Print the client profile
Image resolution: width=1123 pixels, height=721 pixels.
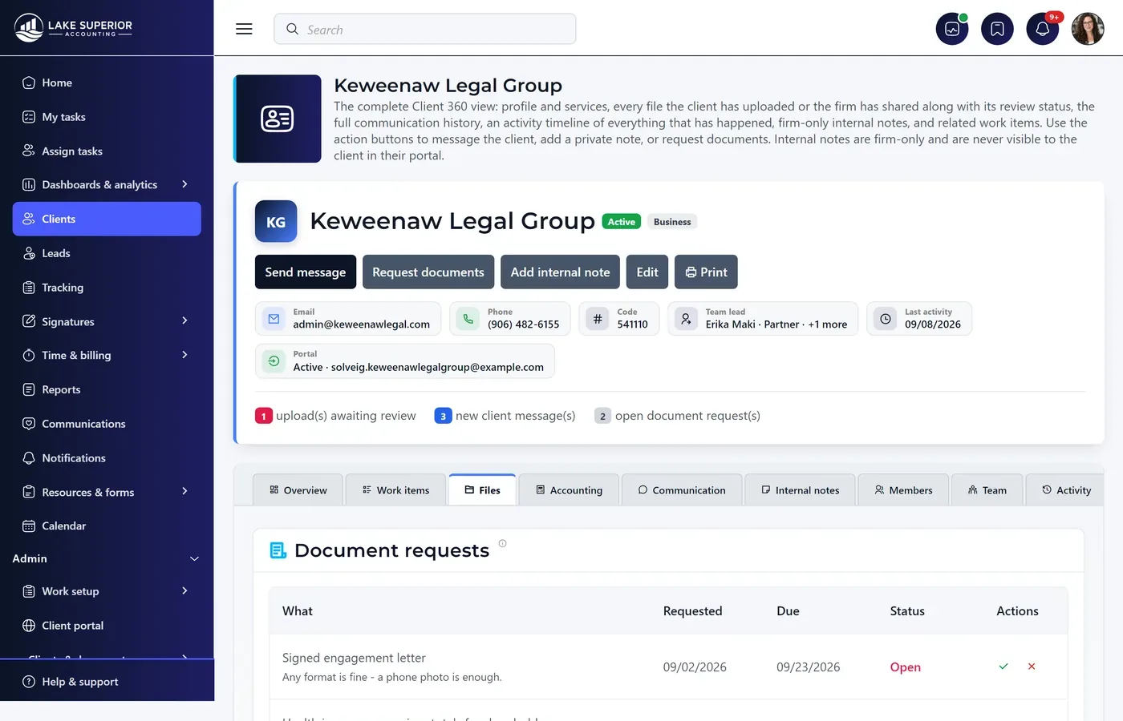706,272
